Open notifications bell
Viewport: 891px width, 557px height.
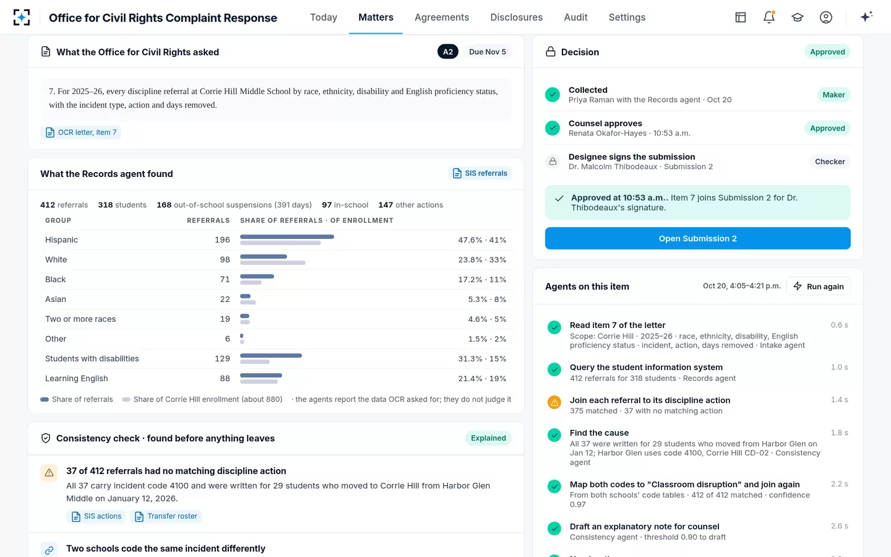click(769, 17)
